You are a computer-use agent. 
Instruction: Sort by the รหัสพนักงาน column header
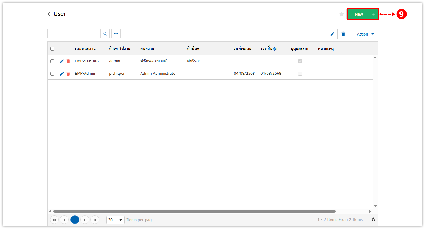85,49
